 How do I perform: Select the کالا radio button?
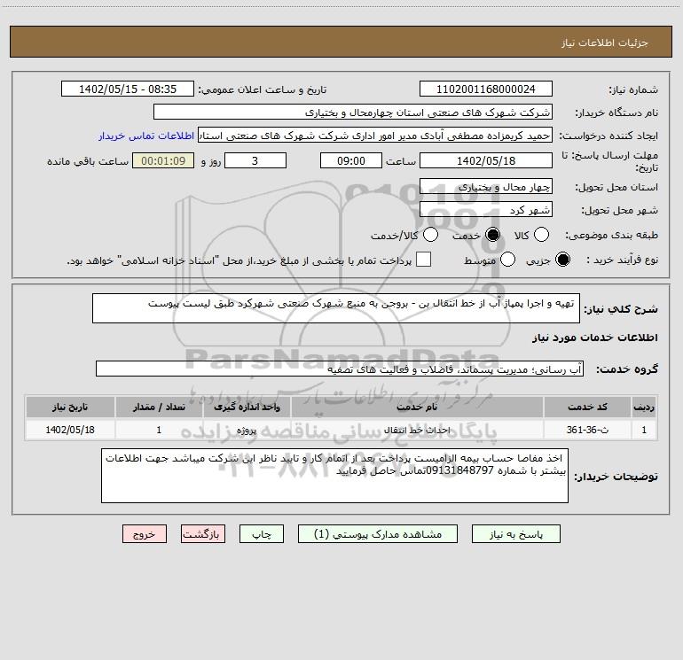coord(541,235)
